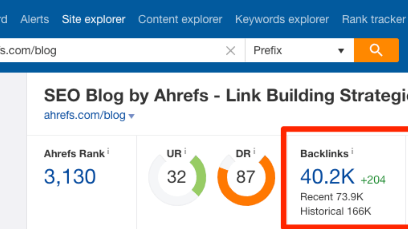Open the Prefix mode dropdown
Image resolution: width=408 pixels, height=229 pixels.
[299, 50]
